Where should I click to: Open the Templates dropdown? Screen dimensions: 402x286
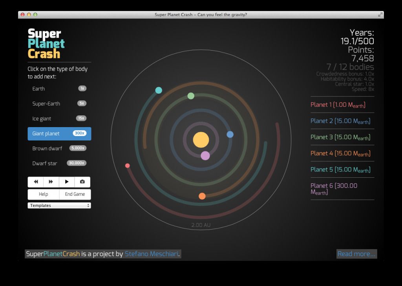coord(59,205)
